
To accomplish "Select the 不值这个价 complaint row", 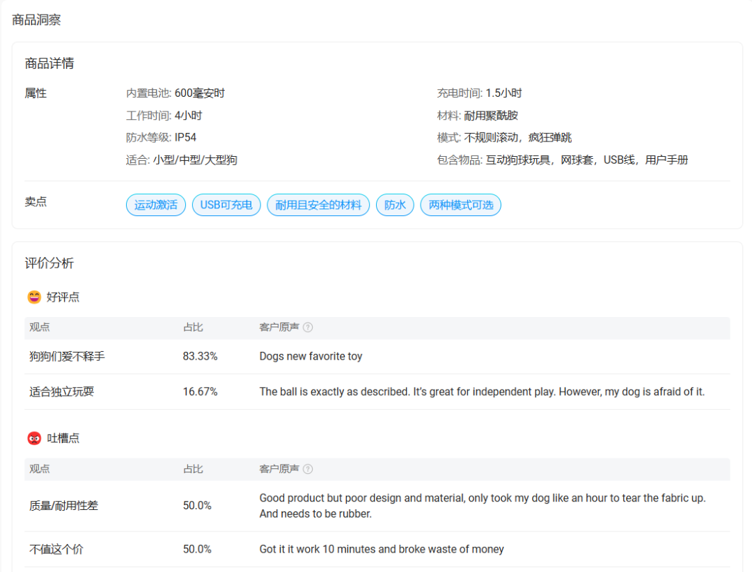I will click(x=56, y=549).
